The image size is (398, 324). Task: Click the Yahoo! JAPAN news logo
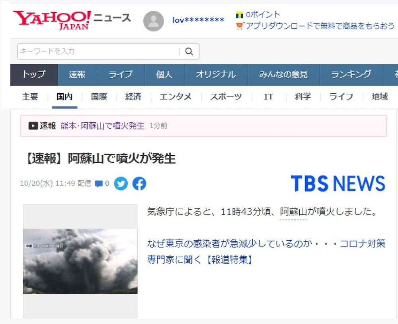click(72, 20)
